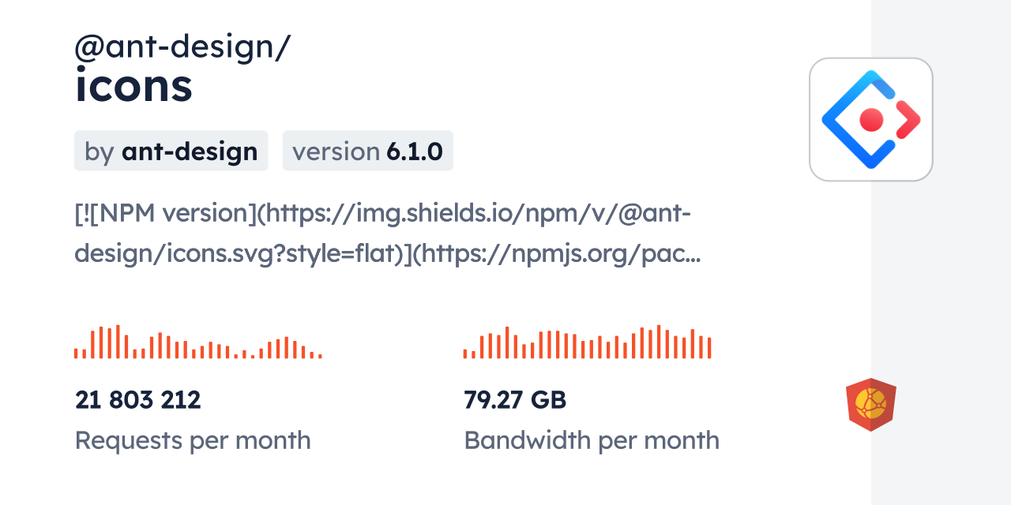The width and height of the screenshot is (1011, 505).
Task: Click the first description line with "NPM version"
Action: (382, 213)
